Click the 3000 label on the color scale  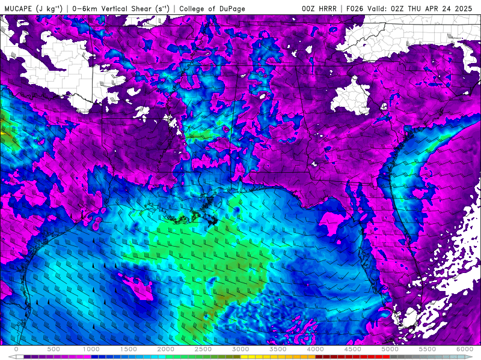click(240, 349)
